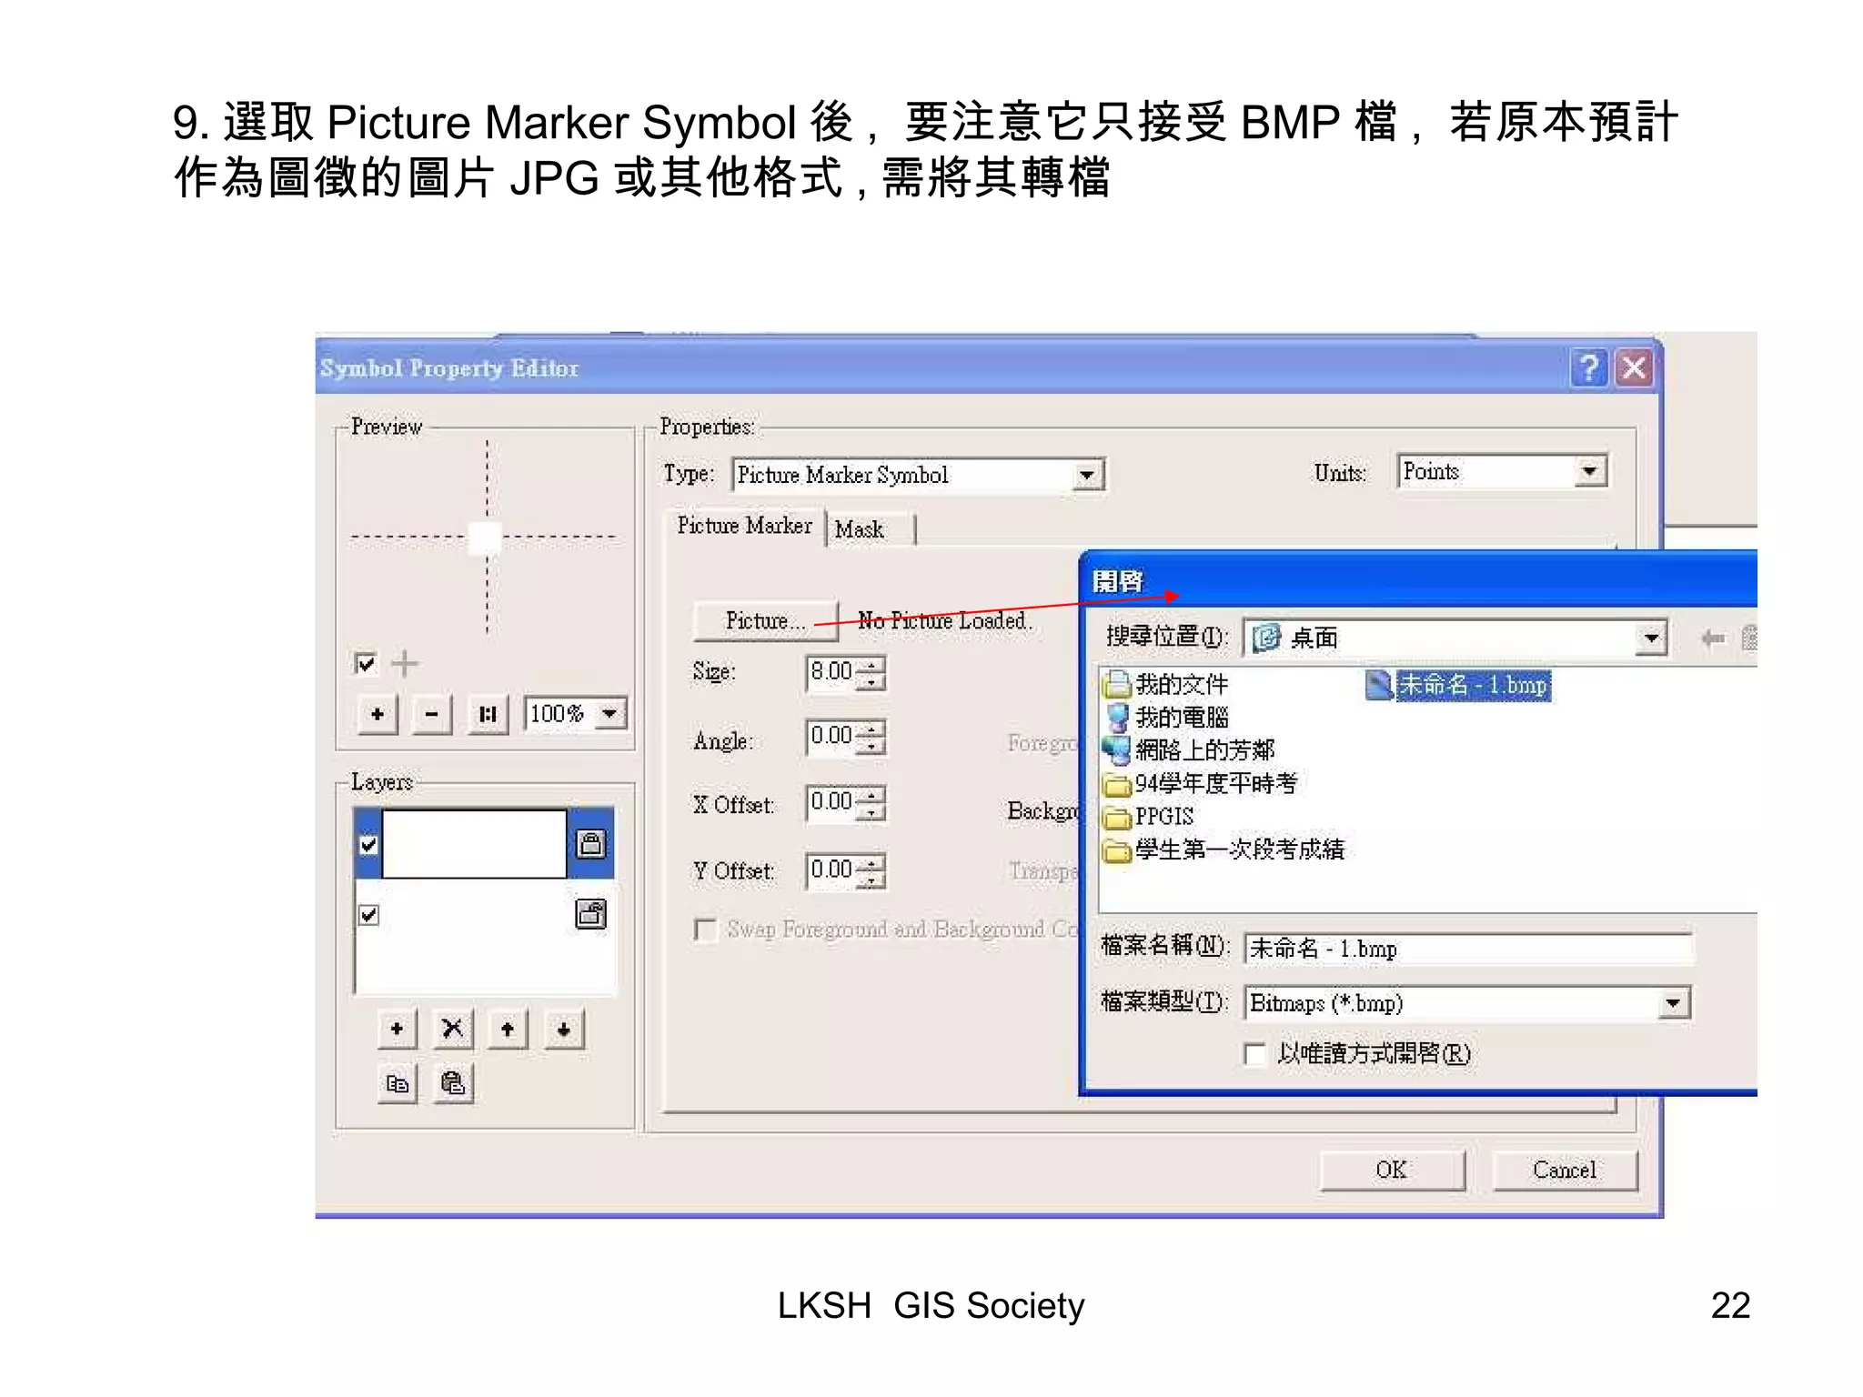Click the help question mark button in title bar
Screen dimensions: 1863x1397
1588,368
